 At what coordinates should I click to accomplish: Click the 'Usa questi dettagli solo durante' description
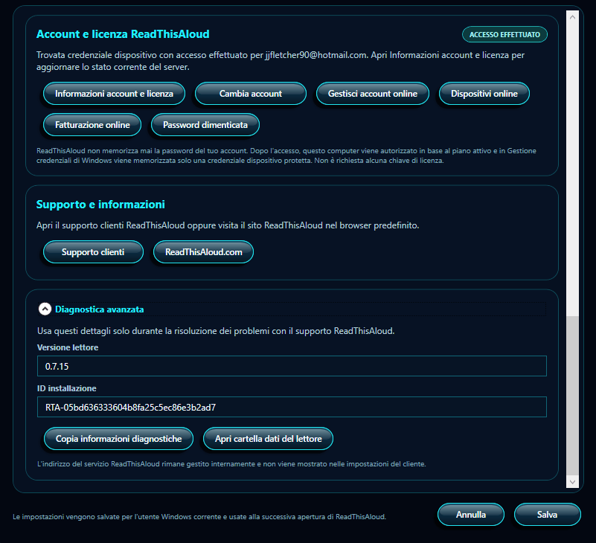click(216, 331)
